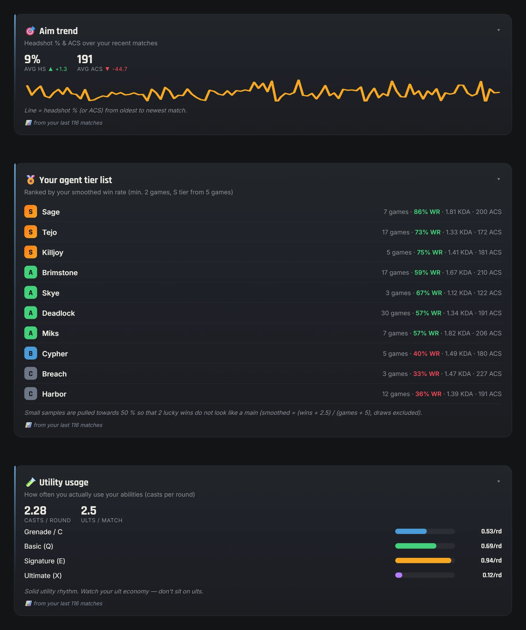Click the Grenade / C usage bar
Screen dimensions: 526x630
[425, 531]
